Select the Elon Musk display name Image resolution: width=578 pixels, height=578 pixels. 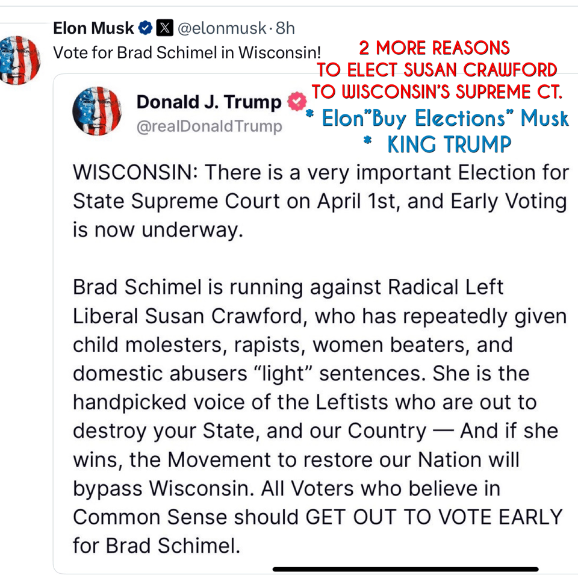[93, 28]
